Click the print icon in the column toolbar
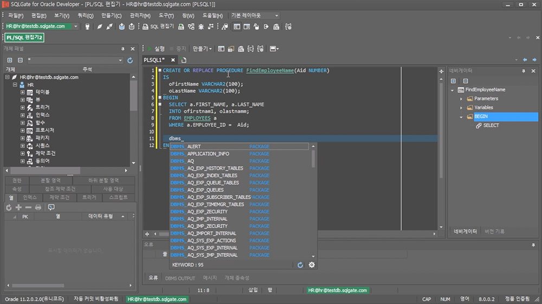This screenshot has height=304, width=542. tap(38, 207)
